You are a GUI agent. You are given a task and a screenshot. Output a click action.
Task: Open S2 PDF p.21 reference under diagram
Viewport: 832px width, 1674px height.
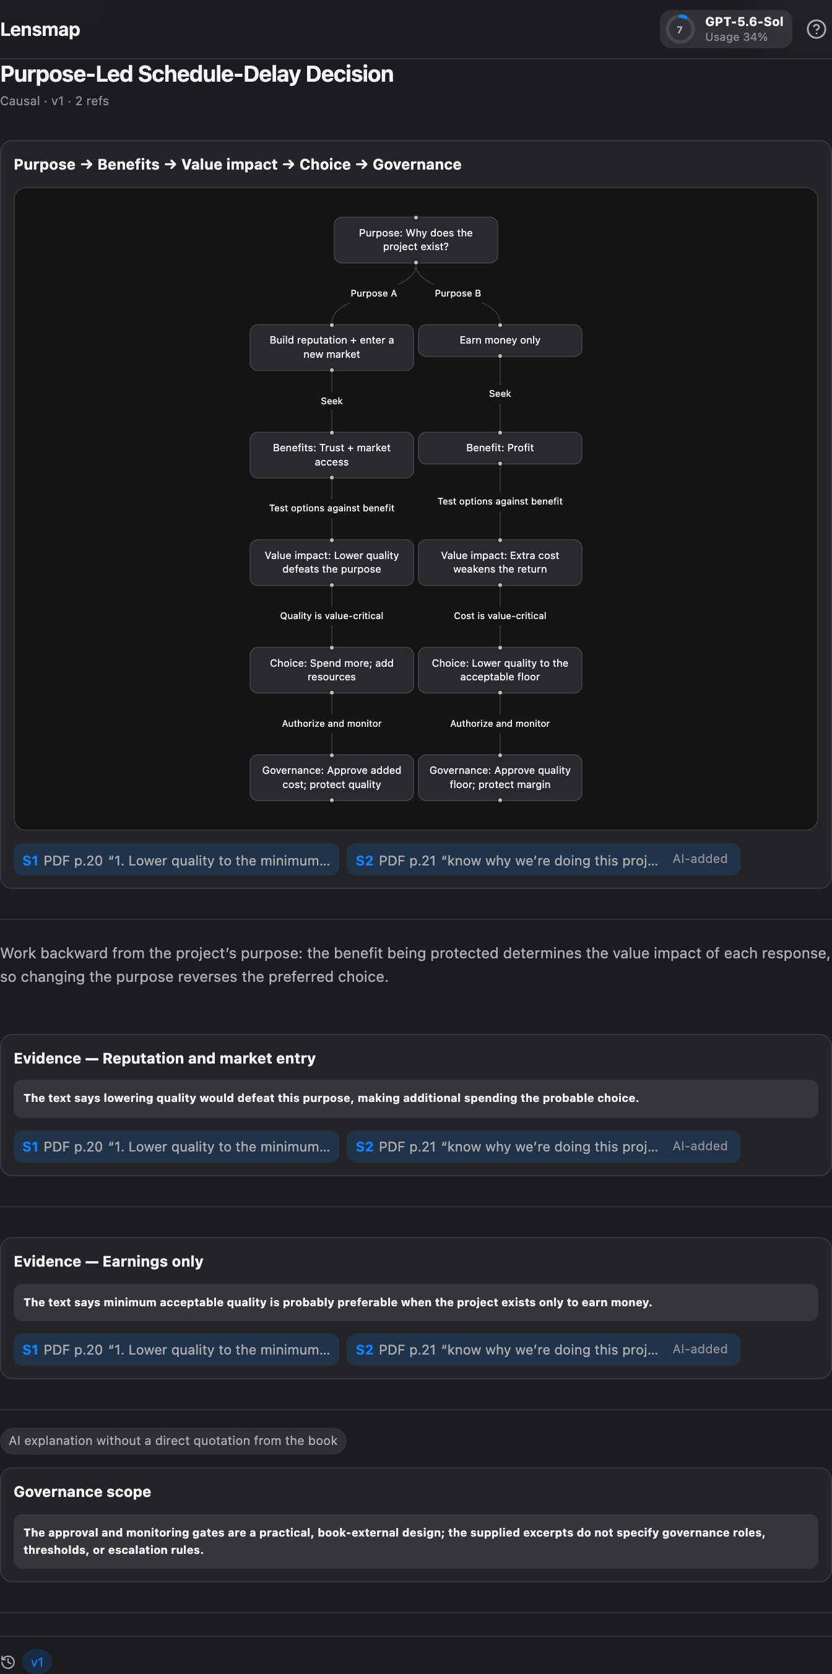click(x=543, y=860)
